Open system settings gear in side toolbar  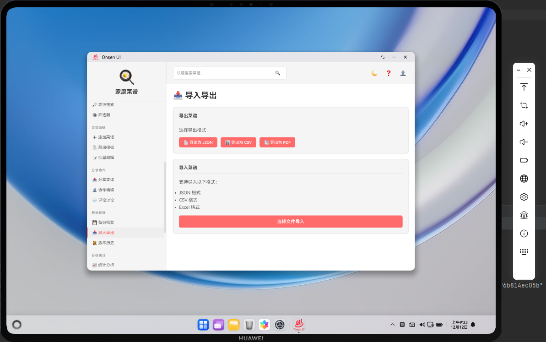click(524, 197)
